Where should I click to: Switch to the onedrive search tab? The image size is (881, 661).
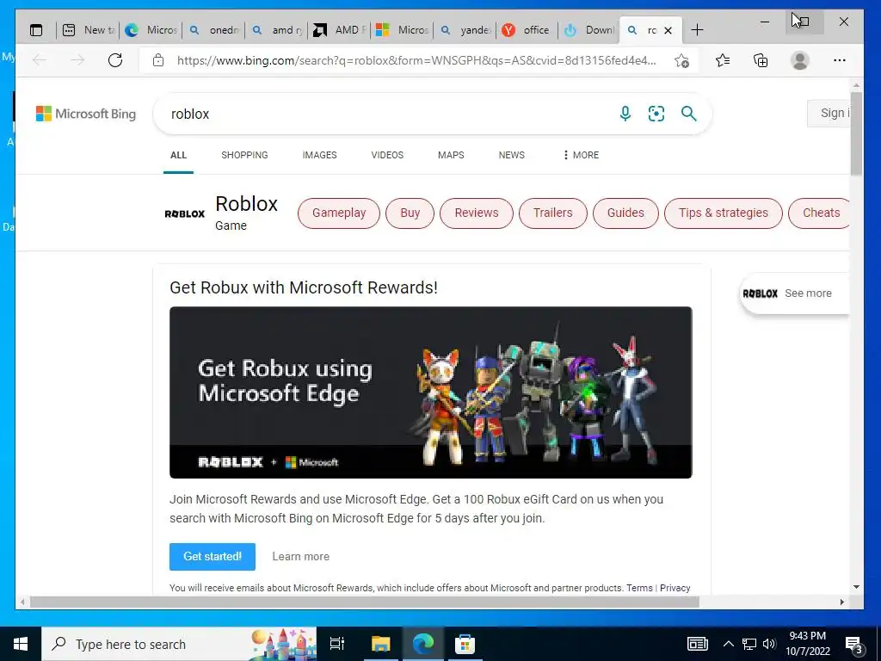tap(214, 30)
